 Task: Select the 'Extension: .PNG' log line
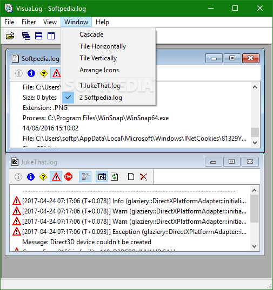tap(45, 108)
